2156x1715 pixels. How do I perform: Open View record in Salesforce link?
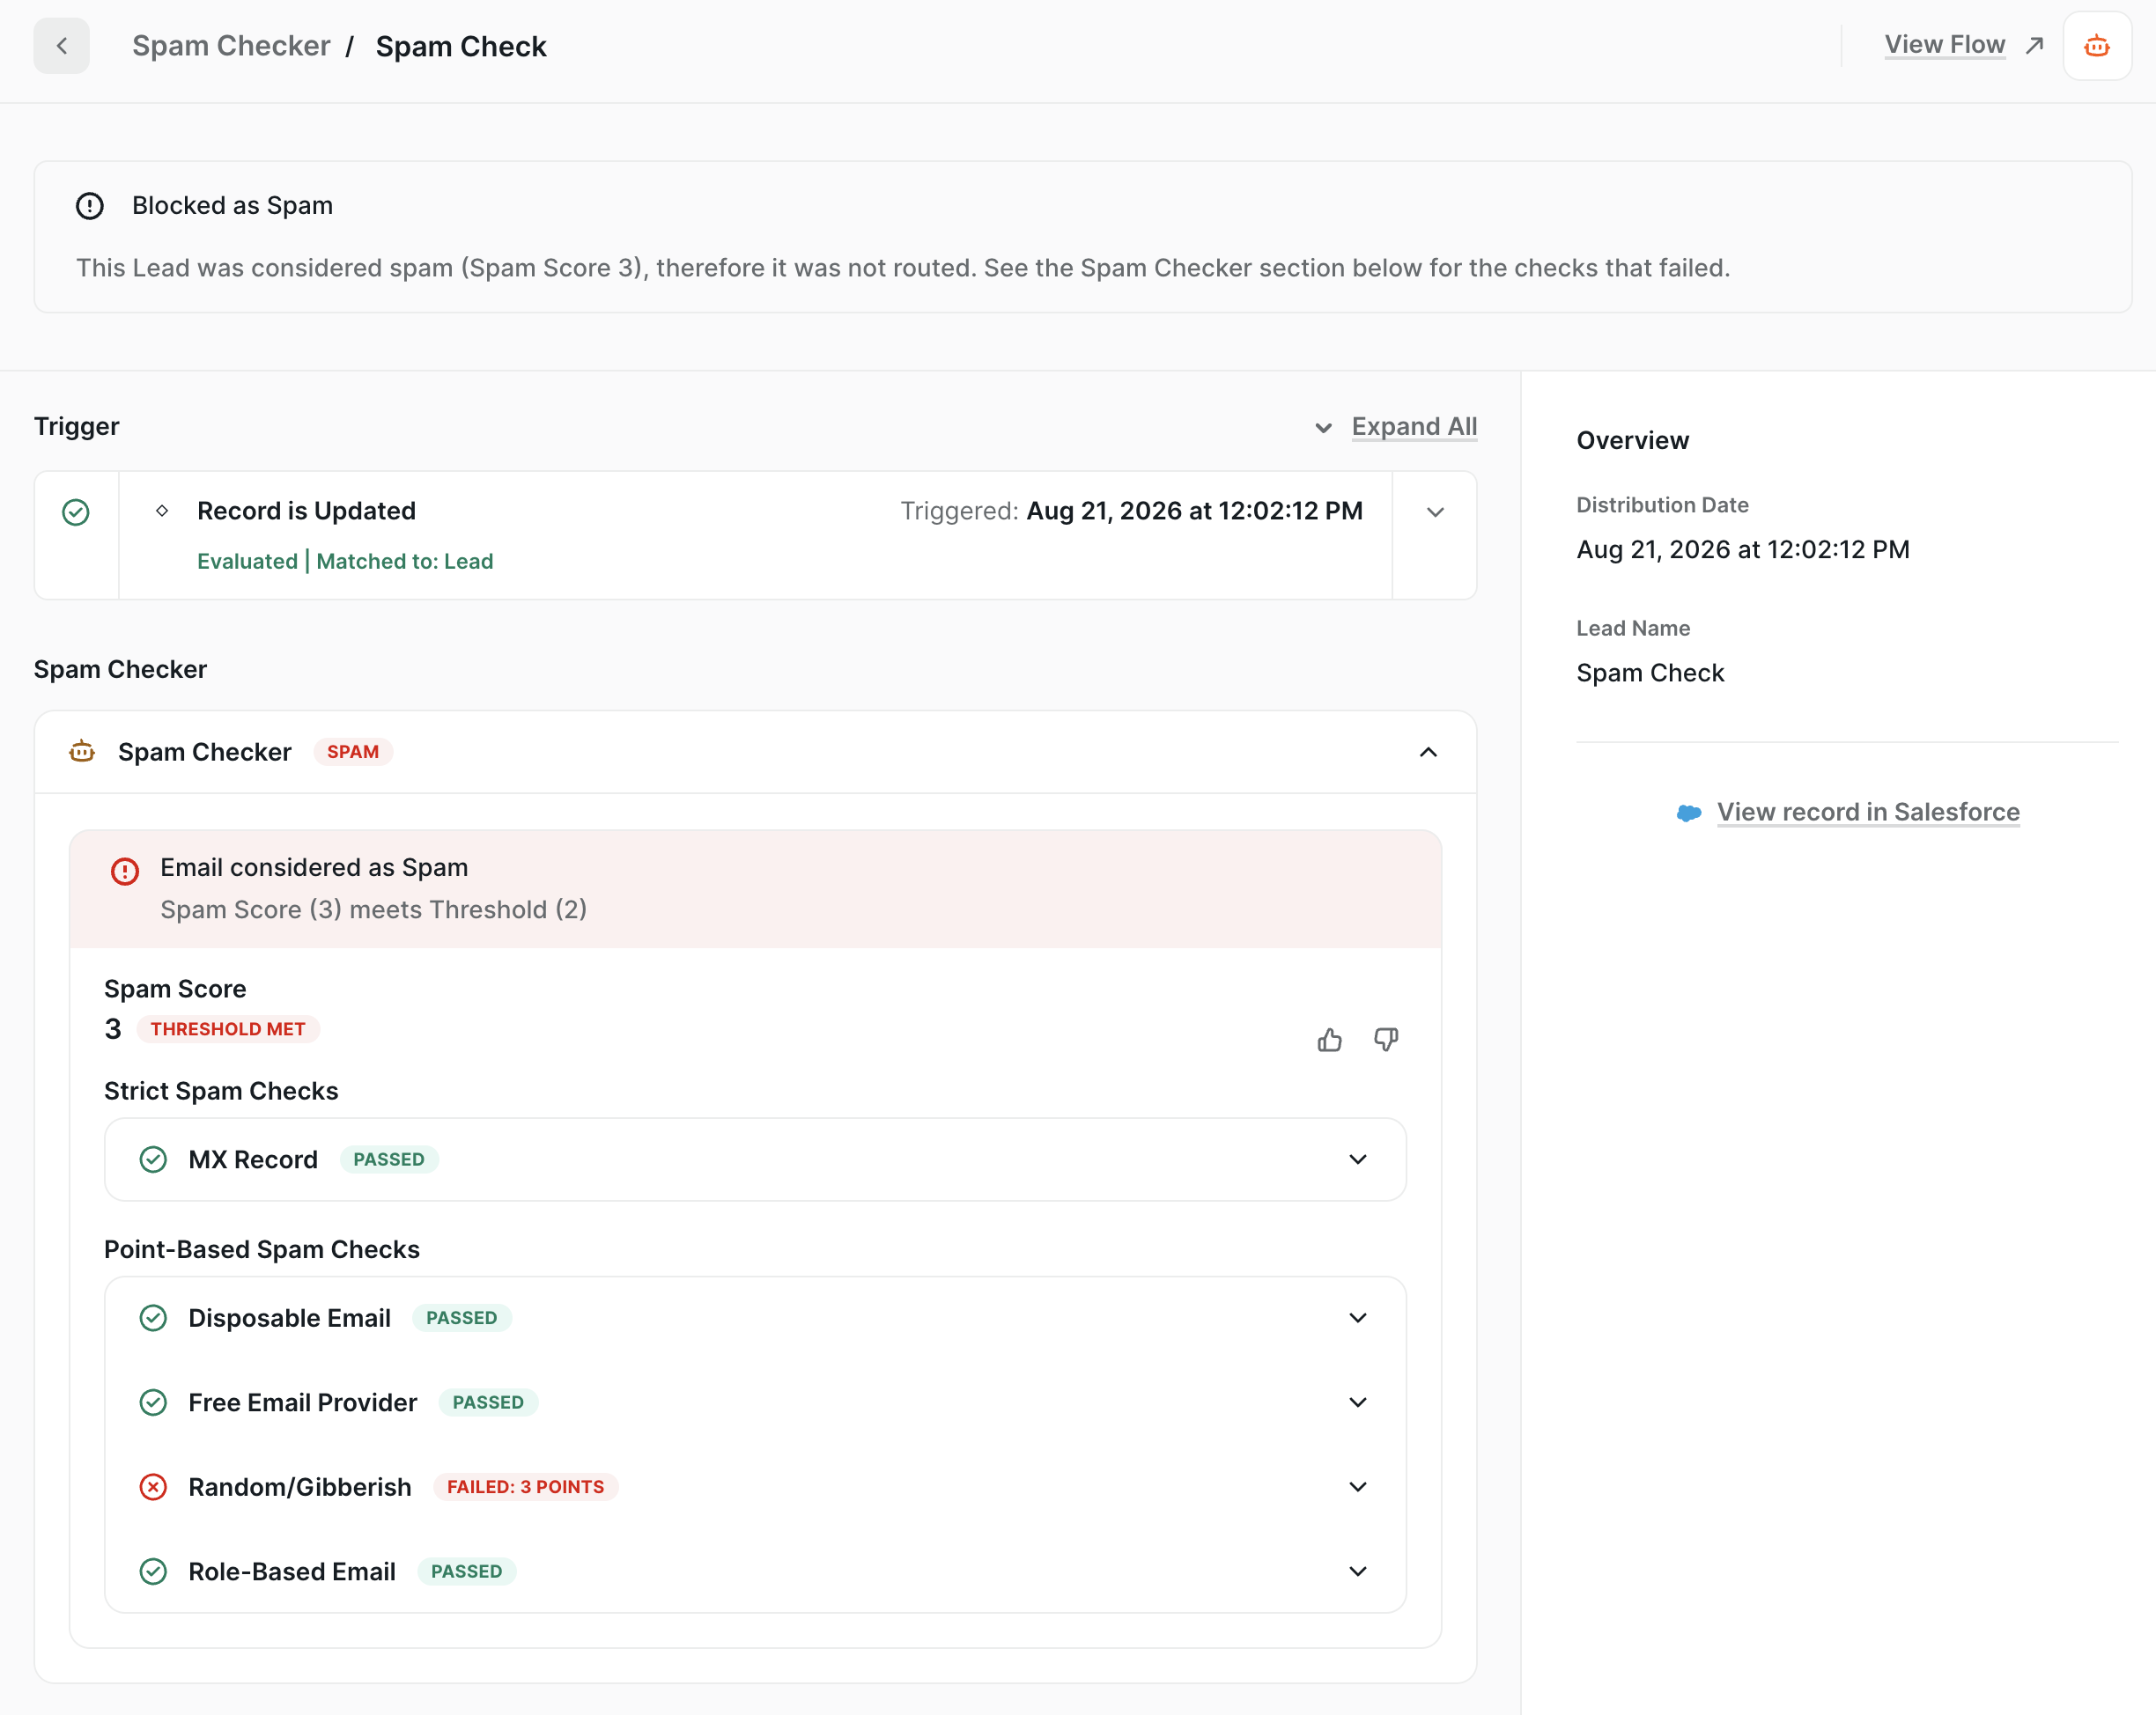click(1868, 813)
